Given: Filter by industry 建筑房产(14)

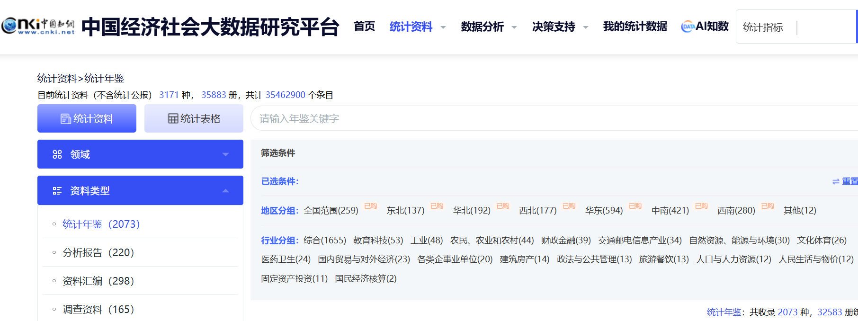Looking at the screenshot, I should click(x=525, y=259).
